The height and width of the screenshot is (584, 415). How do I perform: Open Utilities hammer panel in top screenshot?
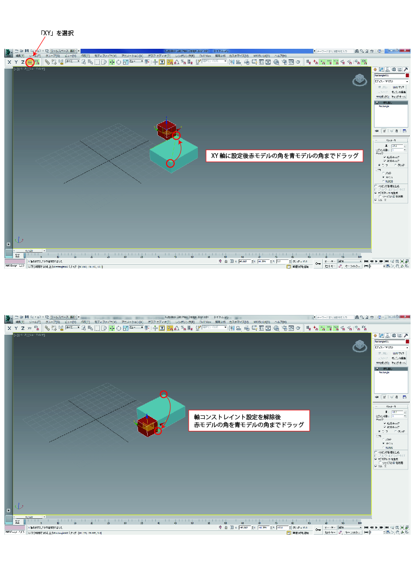click(406, 69)
